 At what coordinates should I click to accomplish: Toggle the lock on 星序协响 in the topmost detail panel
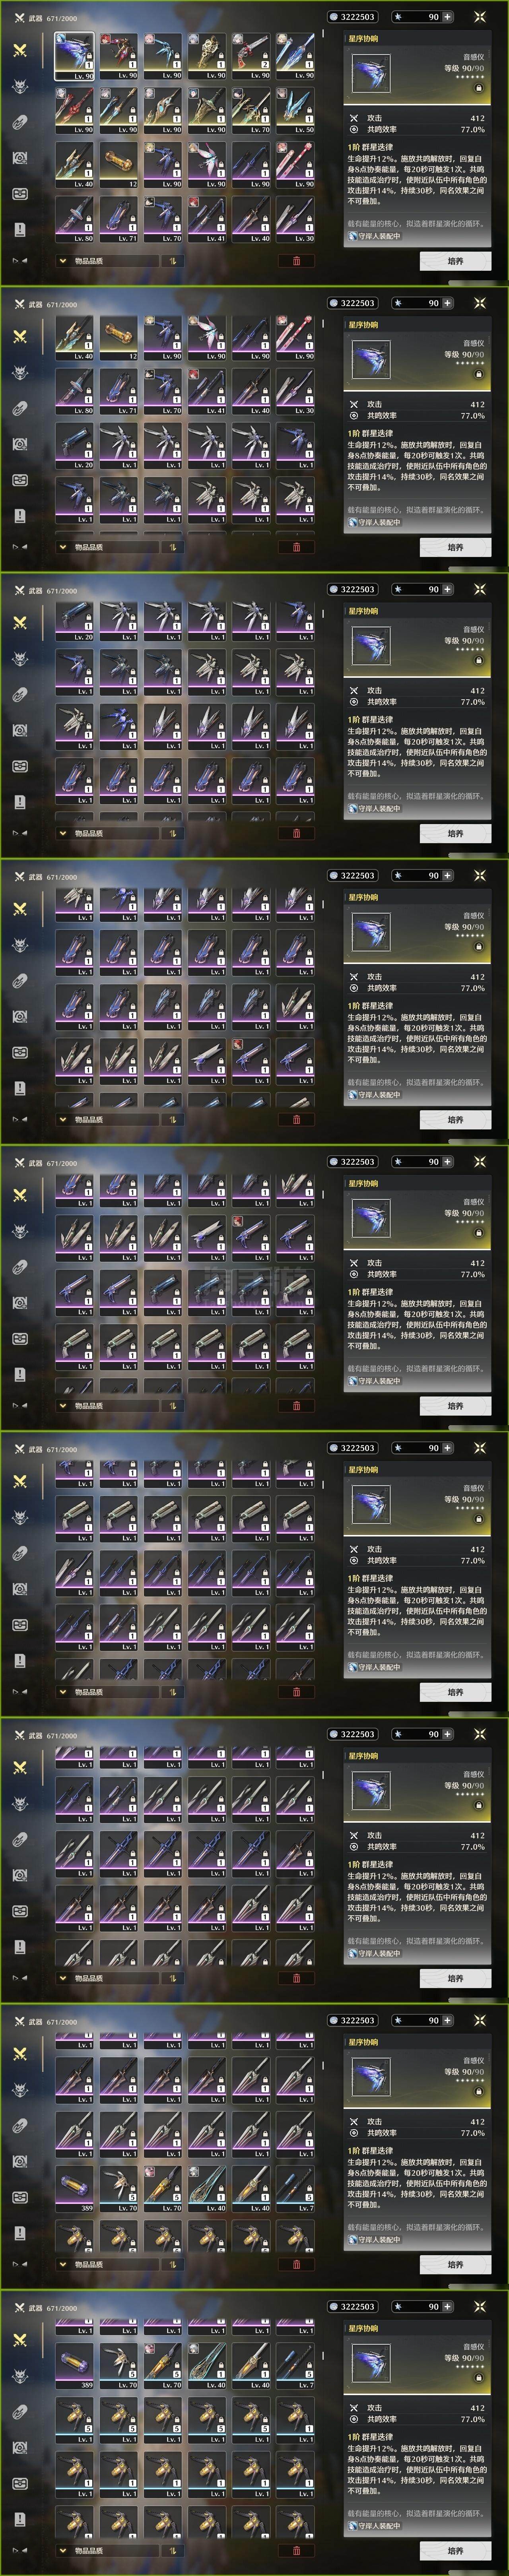(x=478, y=88)
